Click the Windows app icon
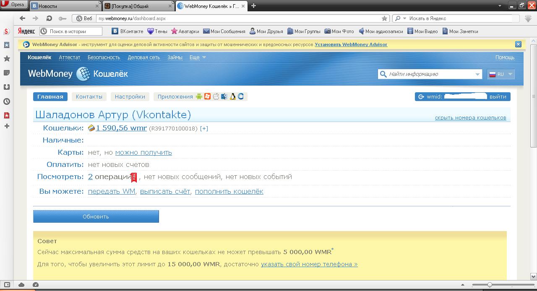 (207, 96)
